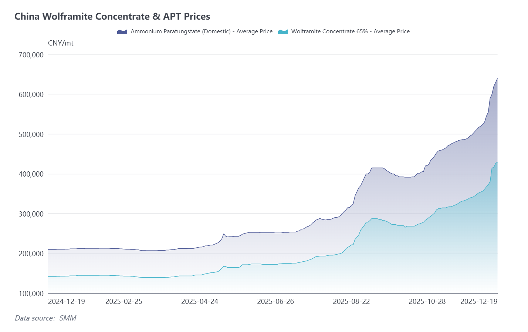528x332 pixels.
Task: Select the chart title text
Action: click(x=112, y=17)
